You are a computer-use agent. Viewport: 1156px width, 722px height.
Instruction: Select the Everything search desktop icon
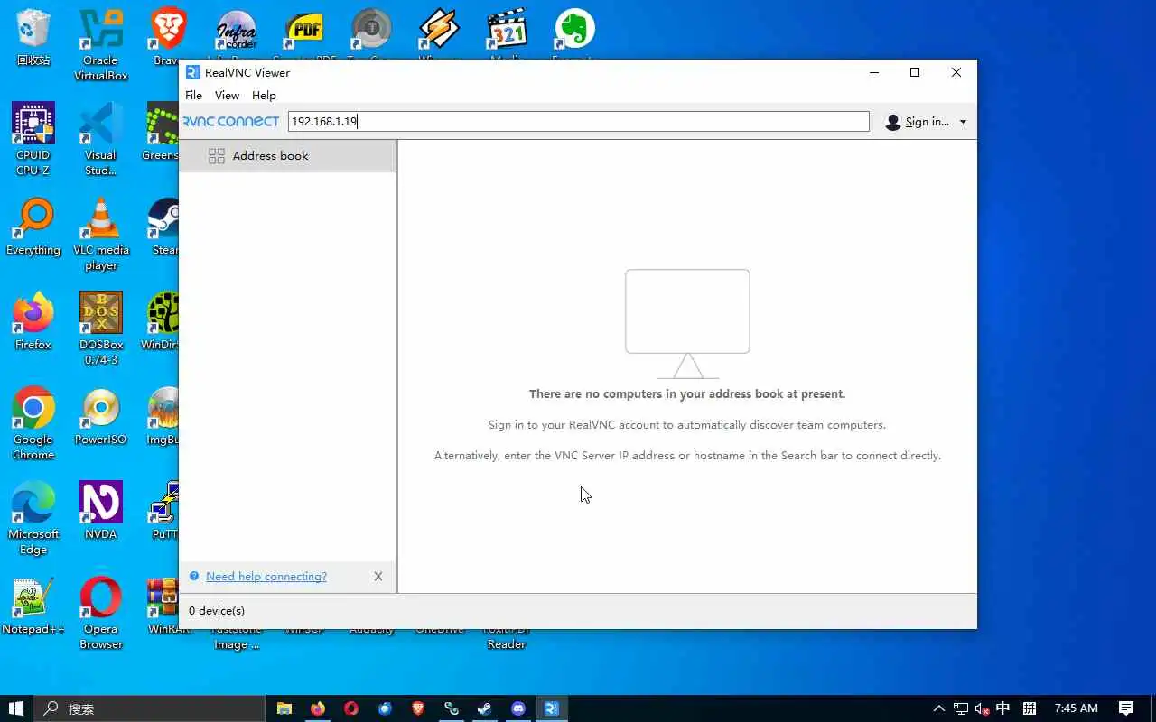[33, 227]
